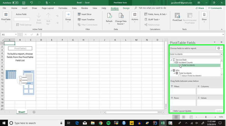Open the Windows Start menu
This screenshot has width=226, height=126.
click(x=4, y=123)
